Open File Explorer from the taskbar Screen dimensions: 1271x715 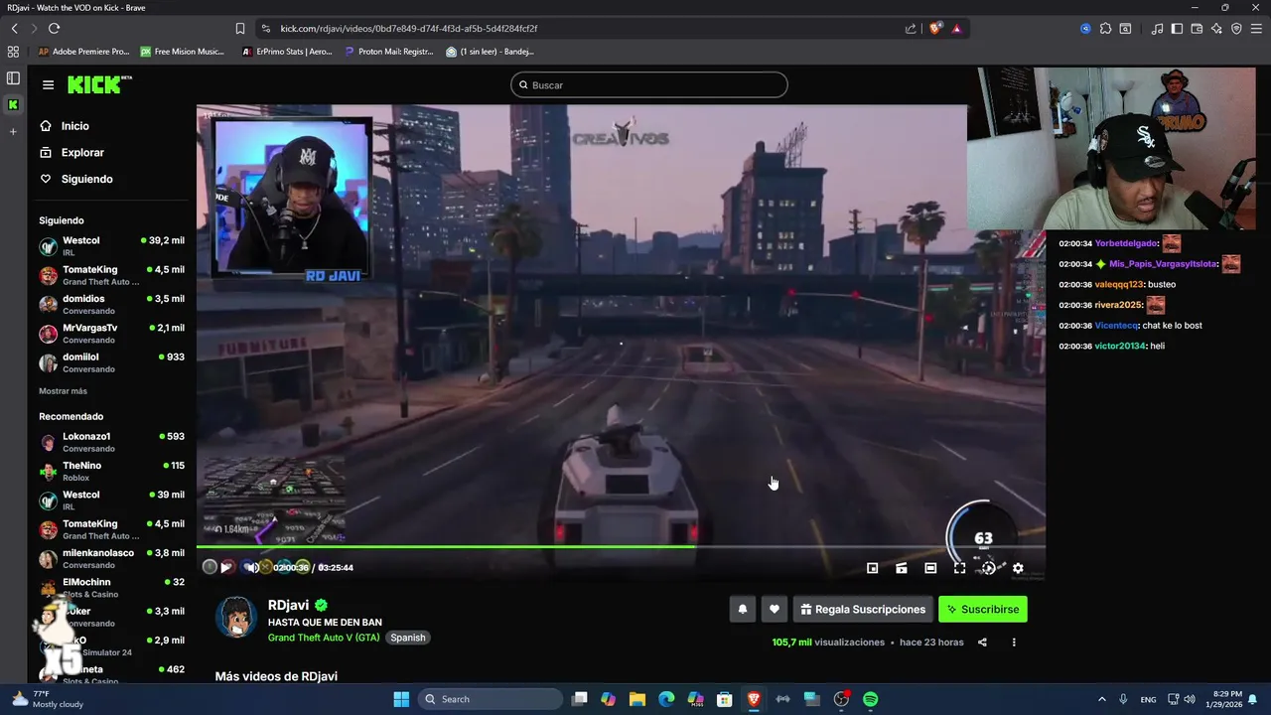point(637,699)
